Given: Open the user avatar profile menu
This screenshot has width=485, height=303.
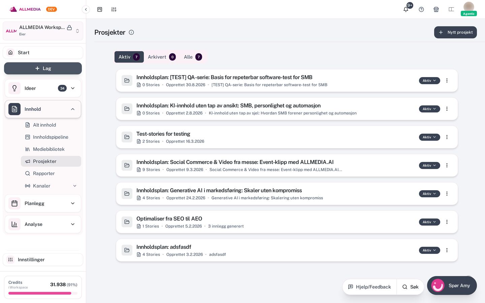Looking at the screenshot, I should click(x=469, y=8).
